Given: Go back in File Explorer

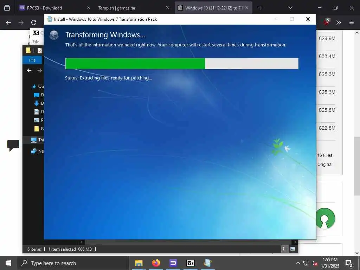Looking at the screenshot, I should [29, 70].
